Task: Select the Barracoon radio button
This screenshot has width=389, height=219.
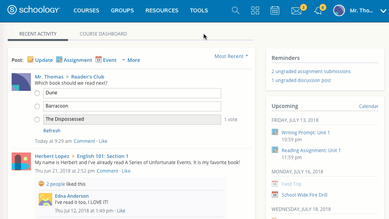Action: [37, 106]
